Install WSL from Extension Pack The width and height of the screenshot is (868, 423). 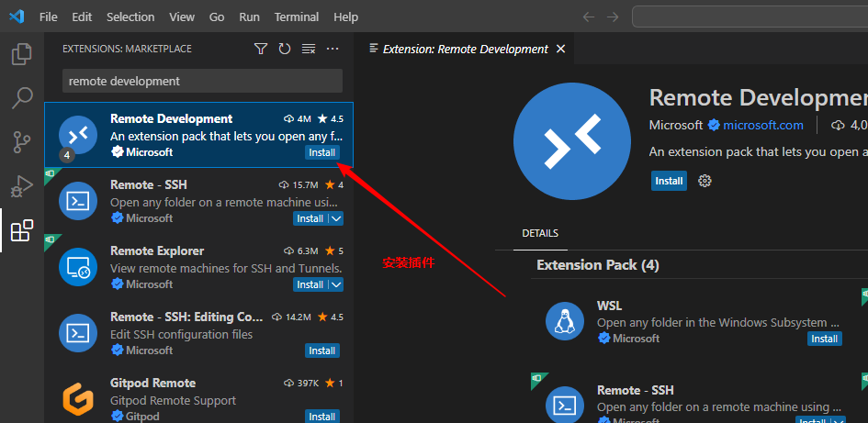pyautogui.click(x=824, y=339)
